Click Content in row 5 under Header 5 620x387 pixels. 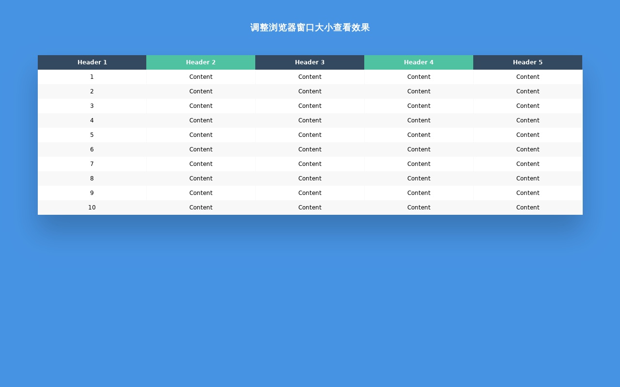(x=528, y=135)
